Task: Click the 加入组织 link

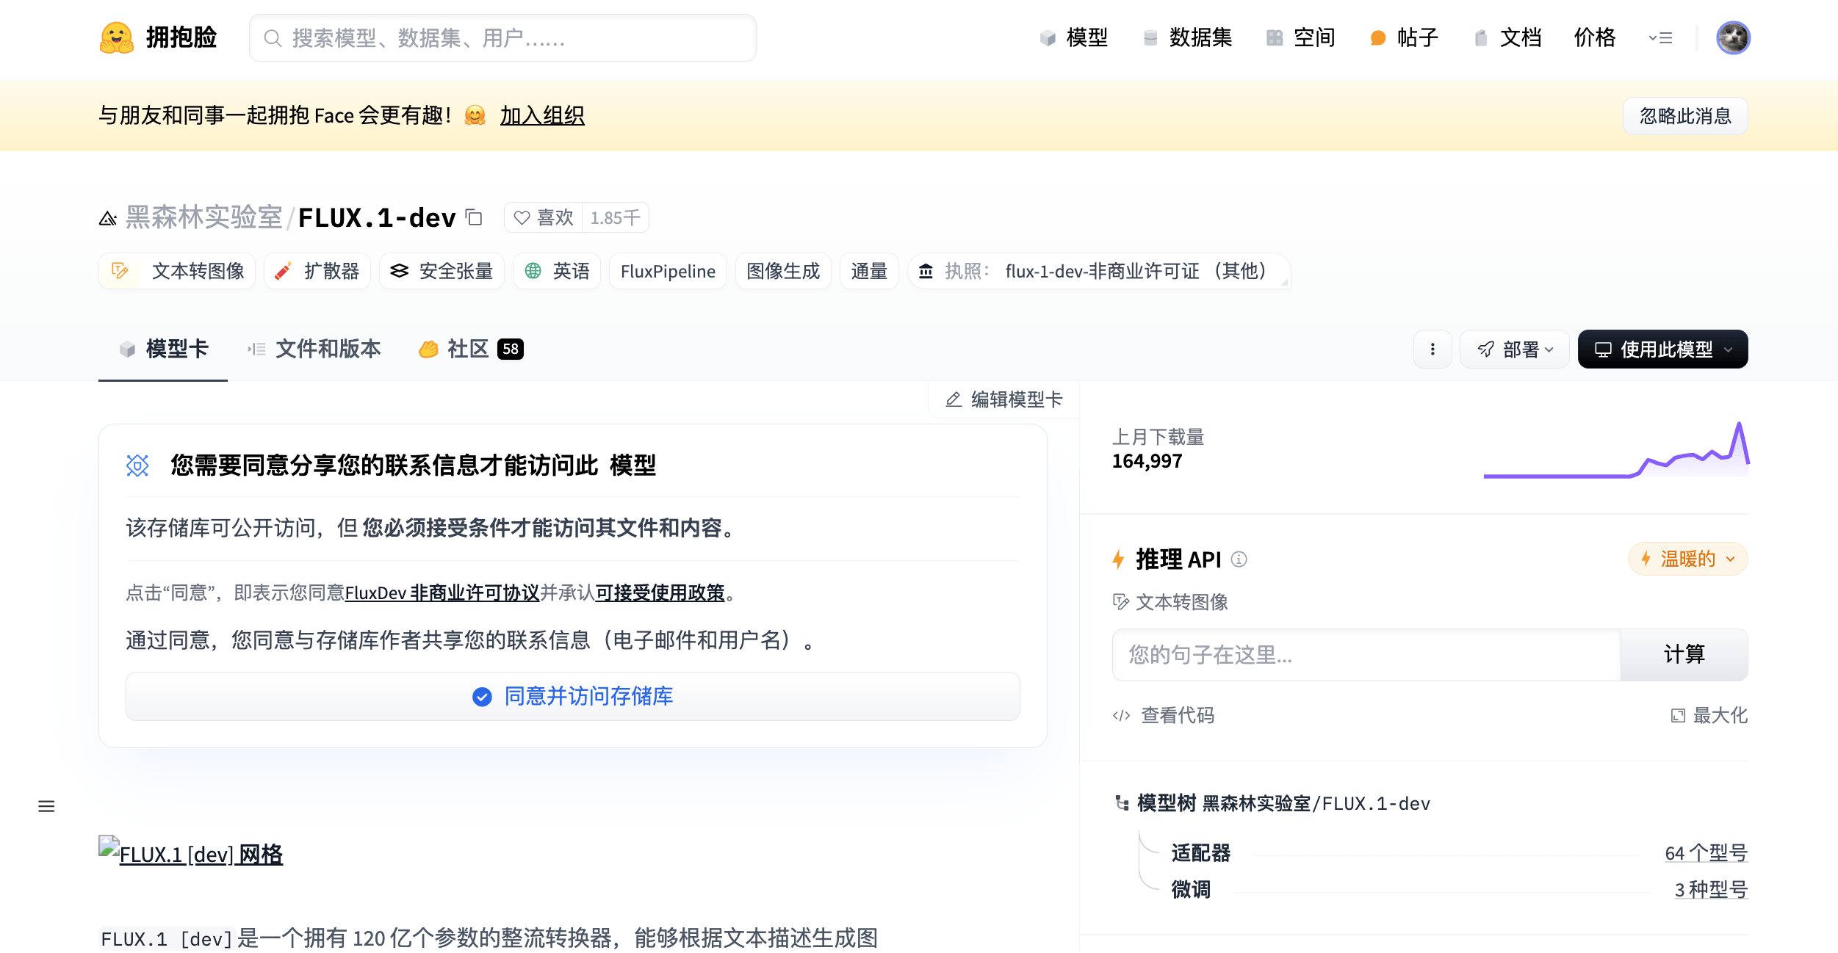Action: (542, 115)
